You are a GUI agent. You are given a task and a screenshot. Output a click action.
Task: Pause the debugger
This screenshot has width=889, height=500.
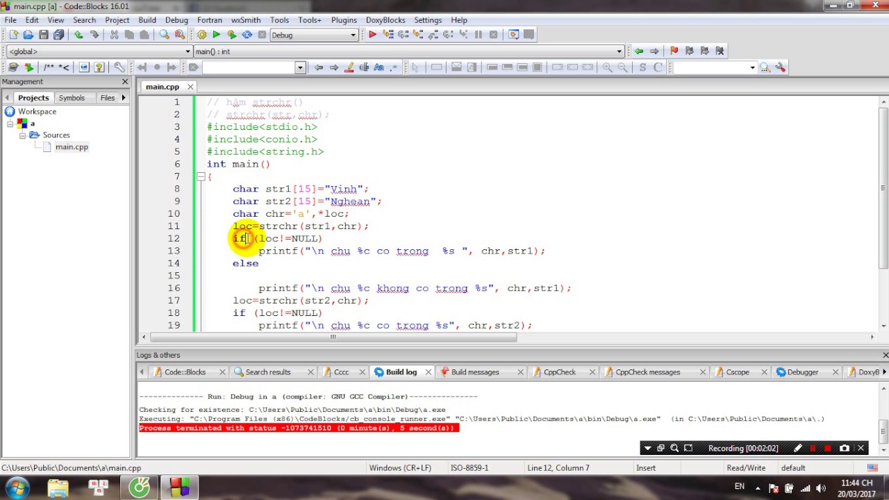pyautogui.click(x=479, y=35)
